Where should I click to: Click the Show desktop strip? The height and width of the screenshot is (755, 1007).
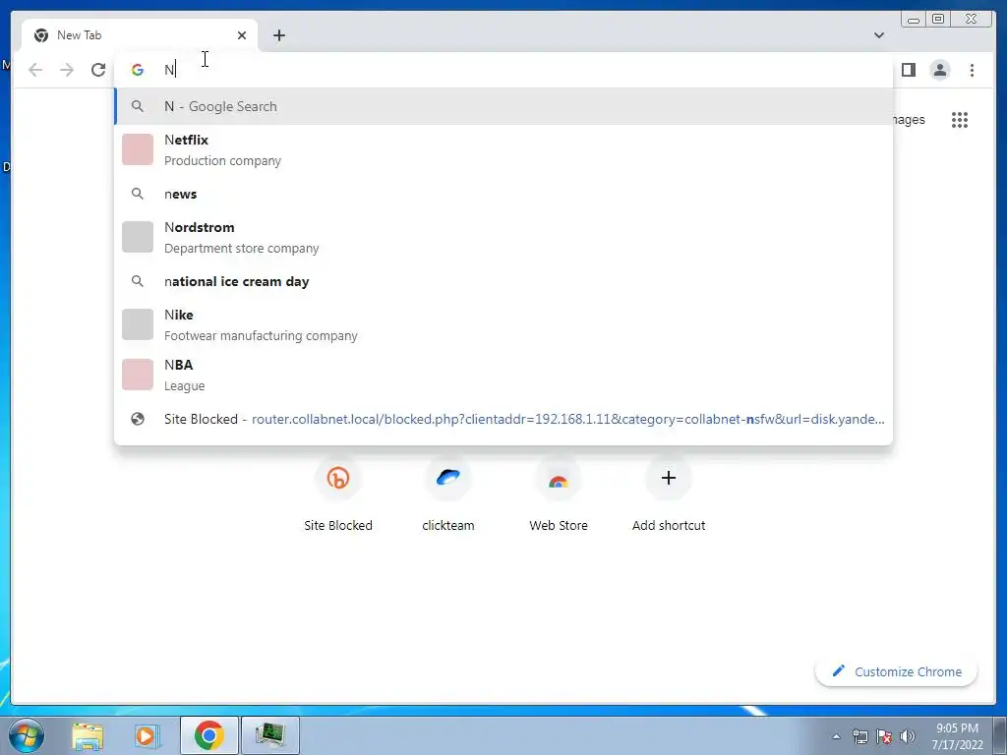pos(1000,735)
